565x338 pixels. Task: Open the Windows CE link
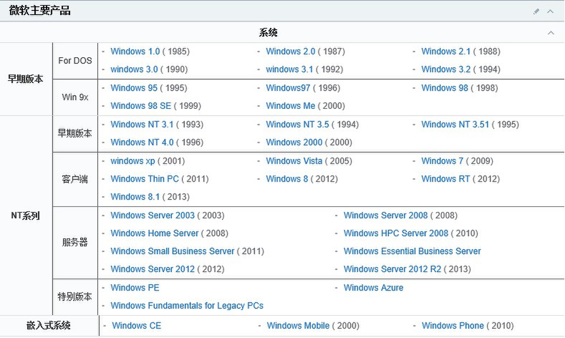click(x=136, y=325)
